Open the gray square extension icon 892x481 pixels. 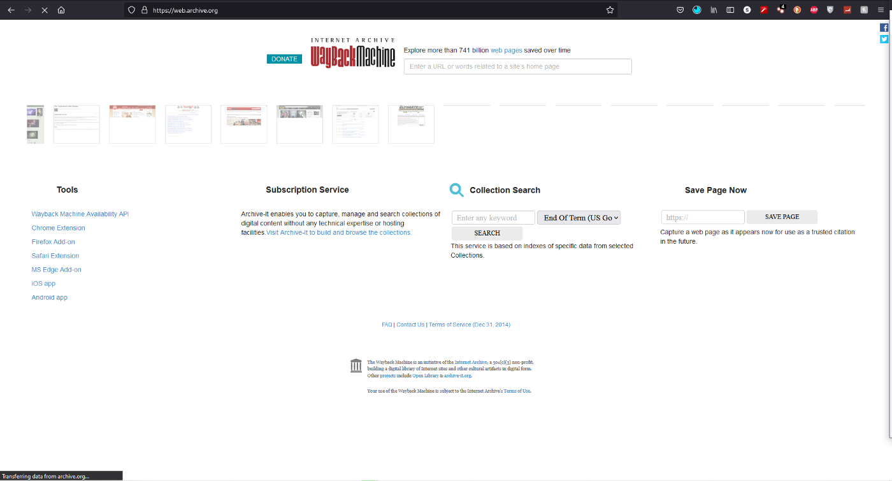click(x=864, y=10)
